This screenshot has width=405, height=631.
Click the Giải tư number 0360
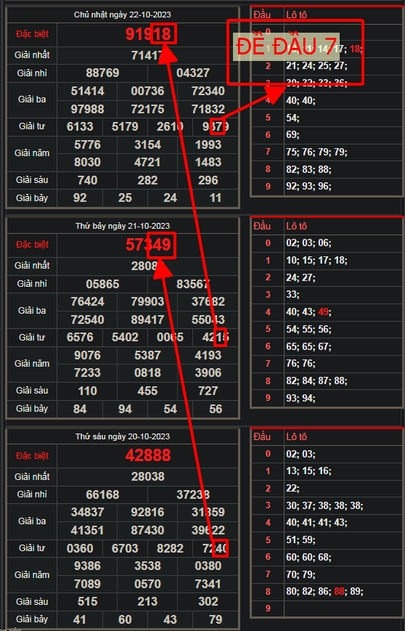pyautogui.click(x=80, y=548)
